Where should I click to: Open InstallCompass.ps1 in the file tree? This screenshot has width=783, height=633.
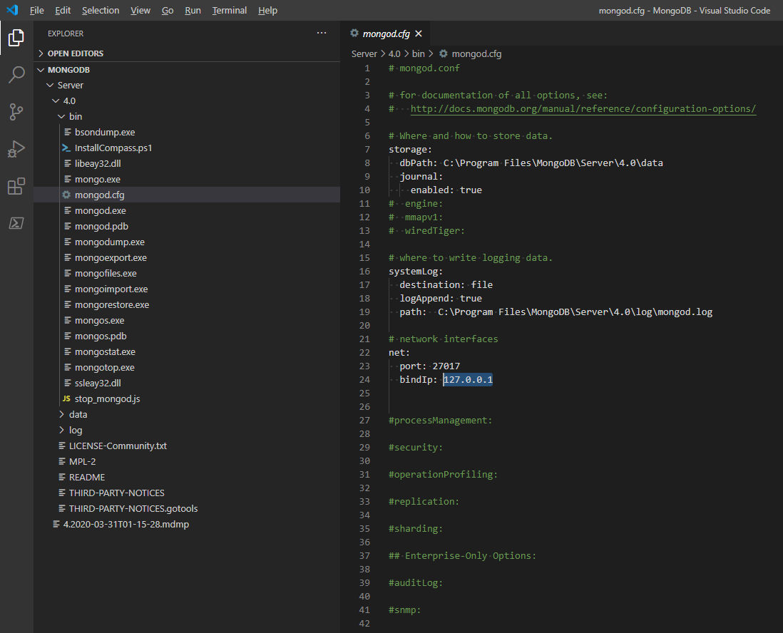[187, 148]
